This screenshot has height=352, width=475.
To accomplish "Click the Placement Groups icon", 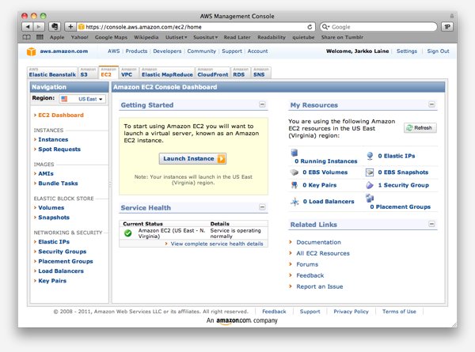I will pos(370,199).
